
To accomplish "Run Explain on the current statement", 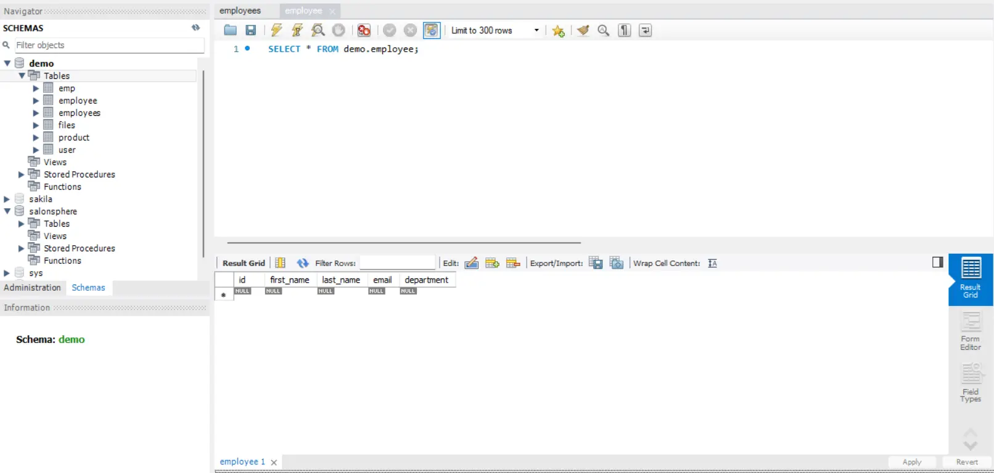I will tap(318, 30).
